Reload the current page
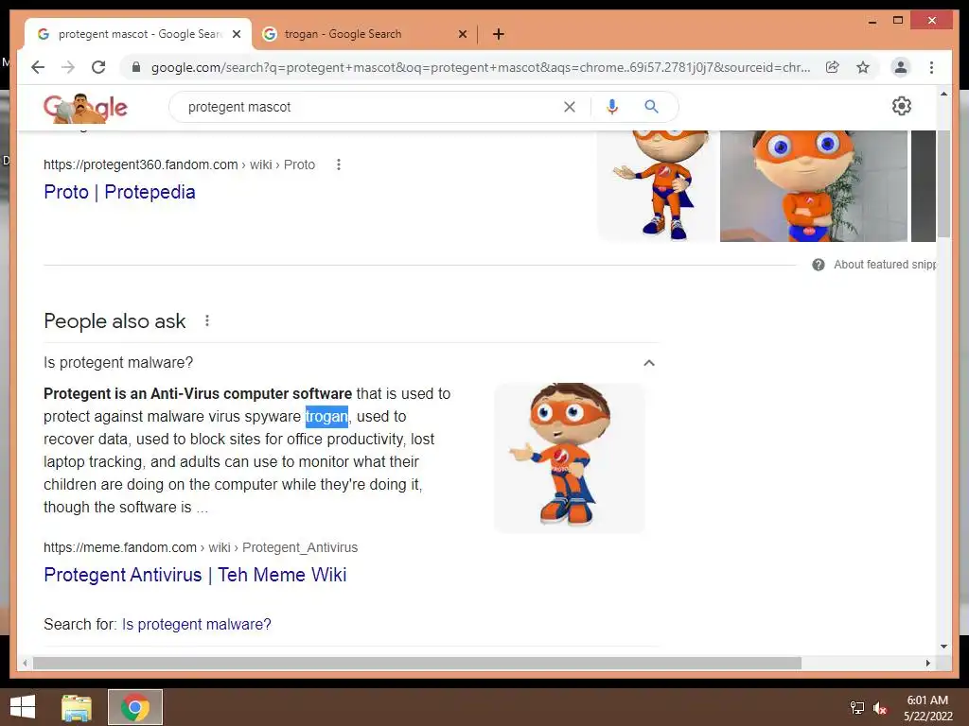Viewport: 969px width, 726px height. tap(98, 67)
